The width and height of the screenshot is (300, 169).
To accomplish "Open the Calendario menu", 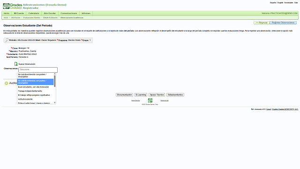I will 34,13.
